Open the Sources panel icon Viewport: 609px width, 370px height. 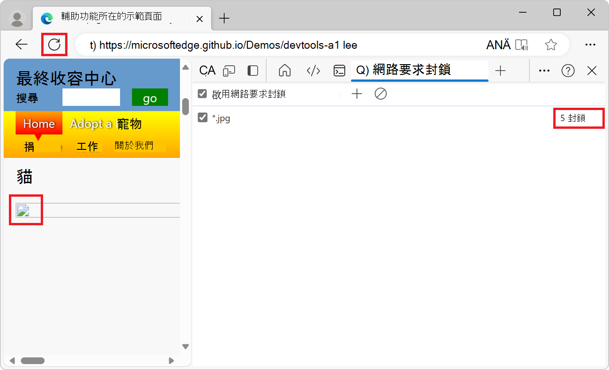(x=313, y=70)
